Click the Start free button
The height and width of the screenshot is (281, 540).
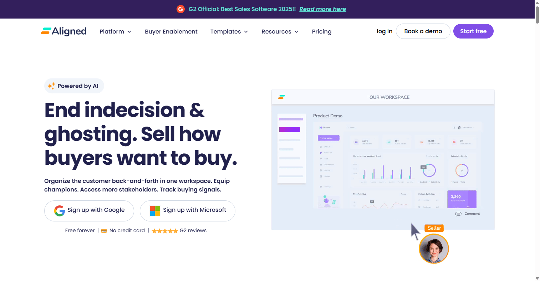473,31
